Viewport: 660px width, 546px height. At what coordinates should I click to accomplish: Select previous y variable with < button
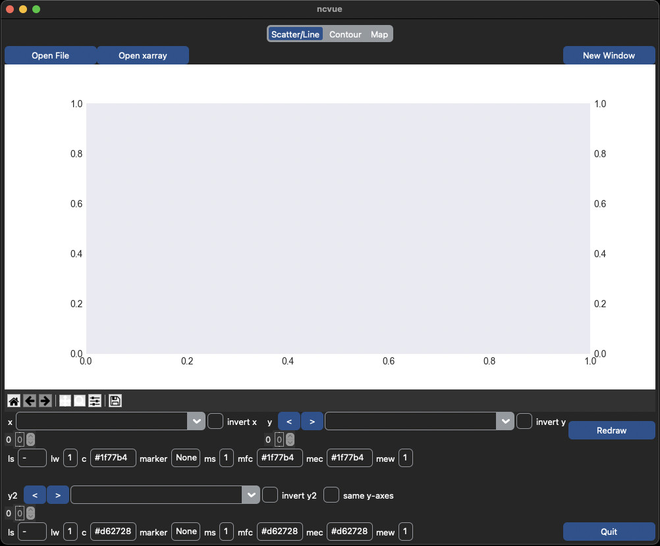(x=289, y=421)
